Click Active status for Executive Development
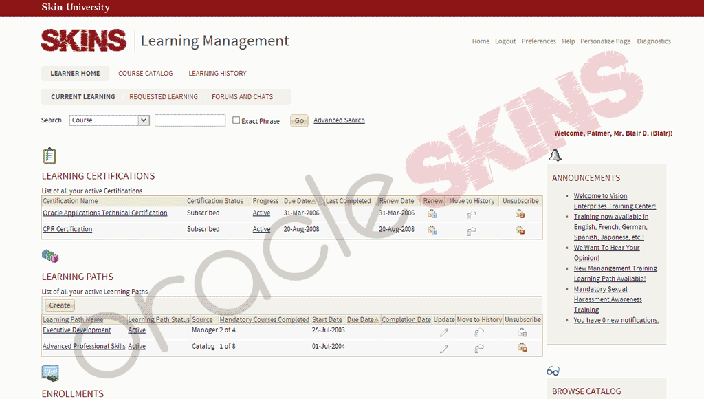Screen dimensions: 704x399 [137, 330]
